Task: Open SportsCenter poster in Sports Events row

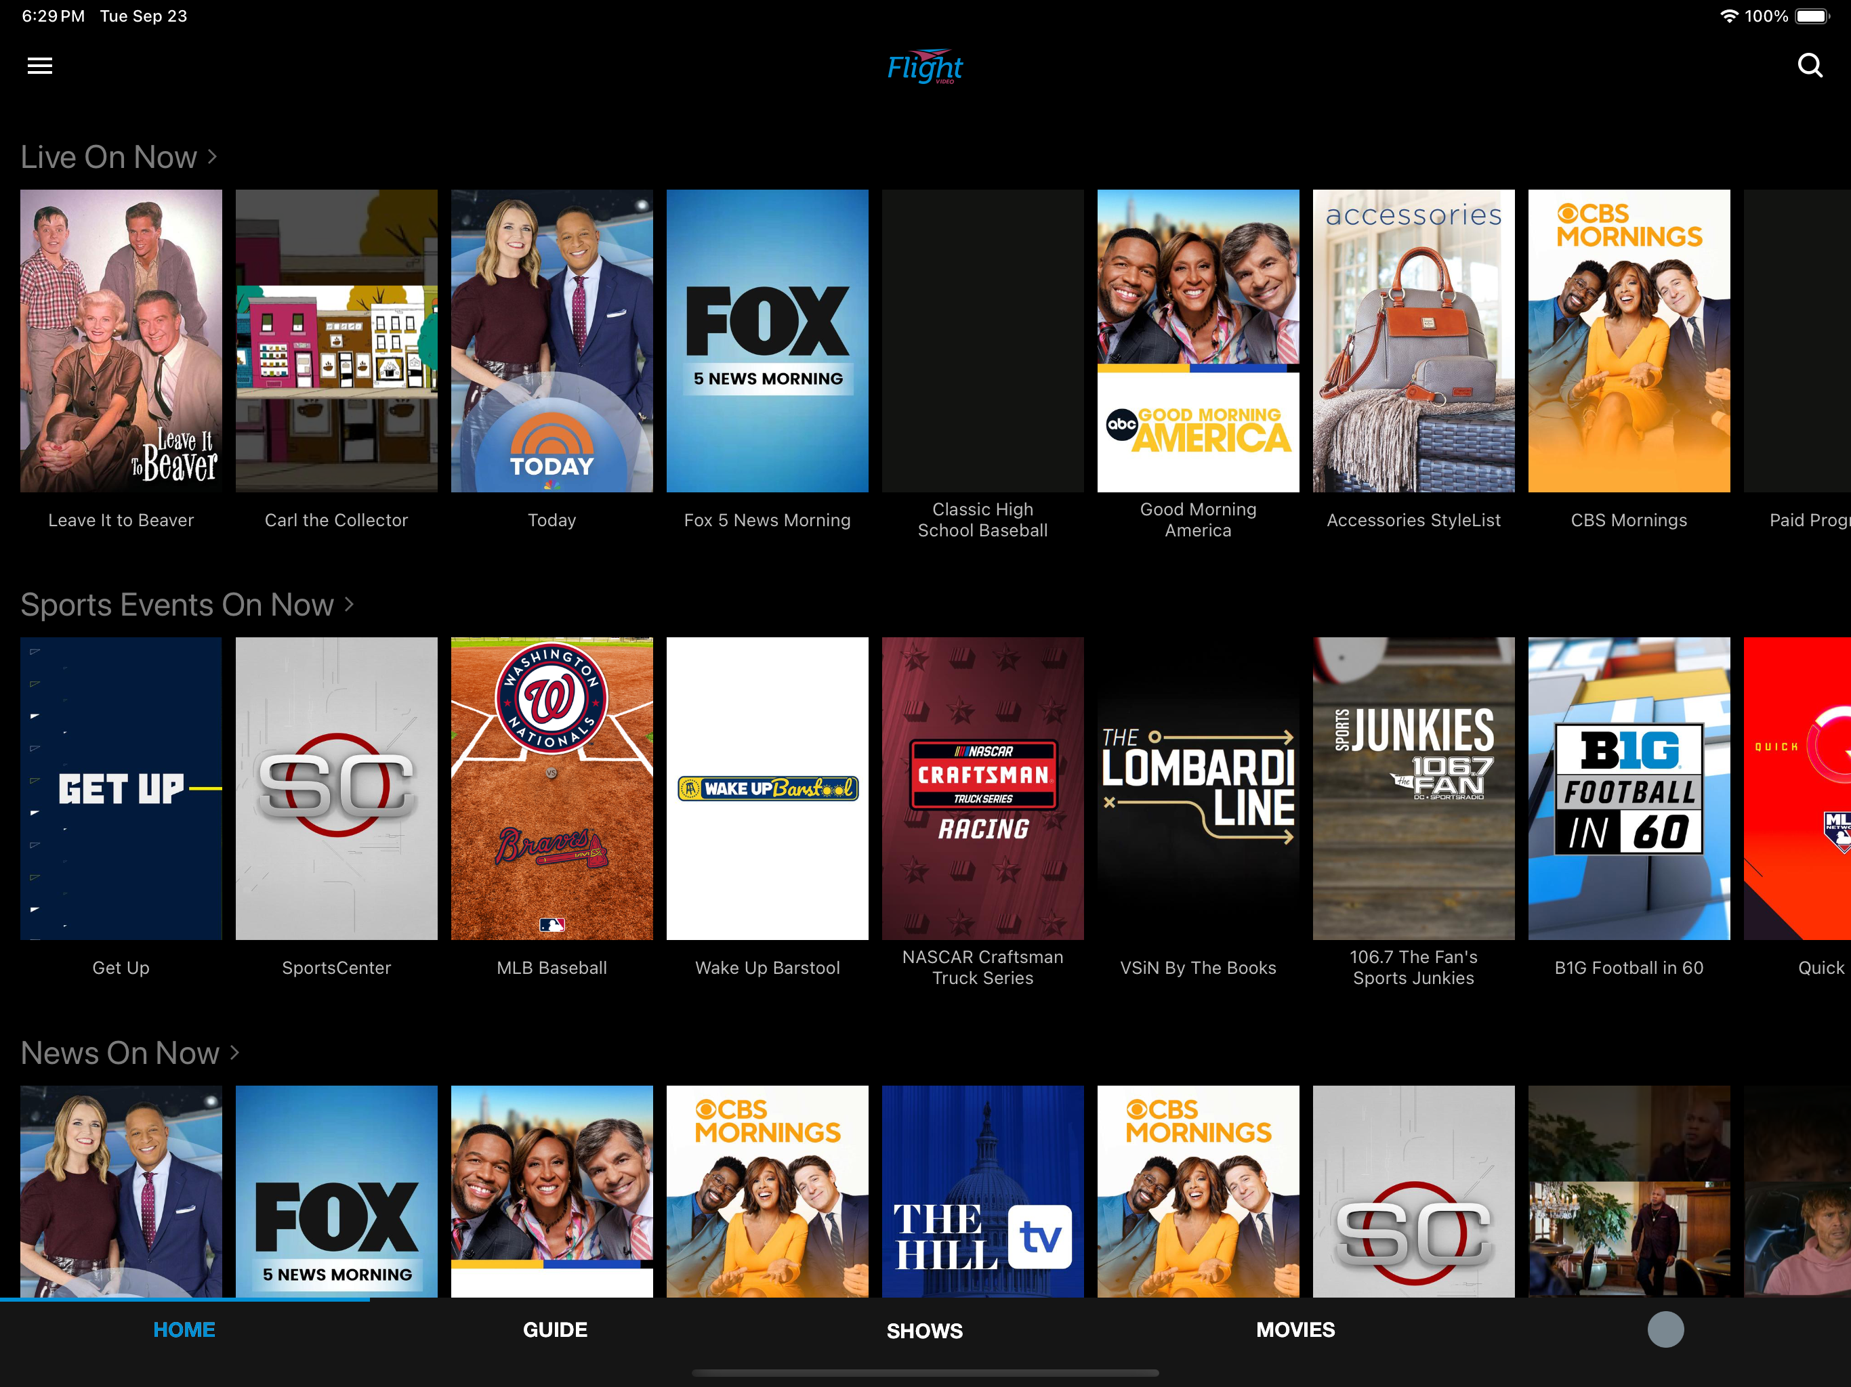Action: [337, 789]
